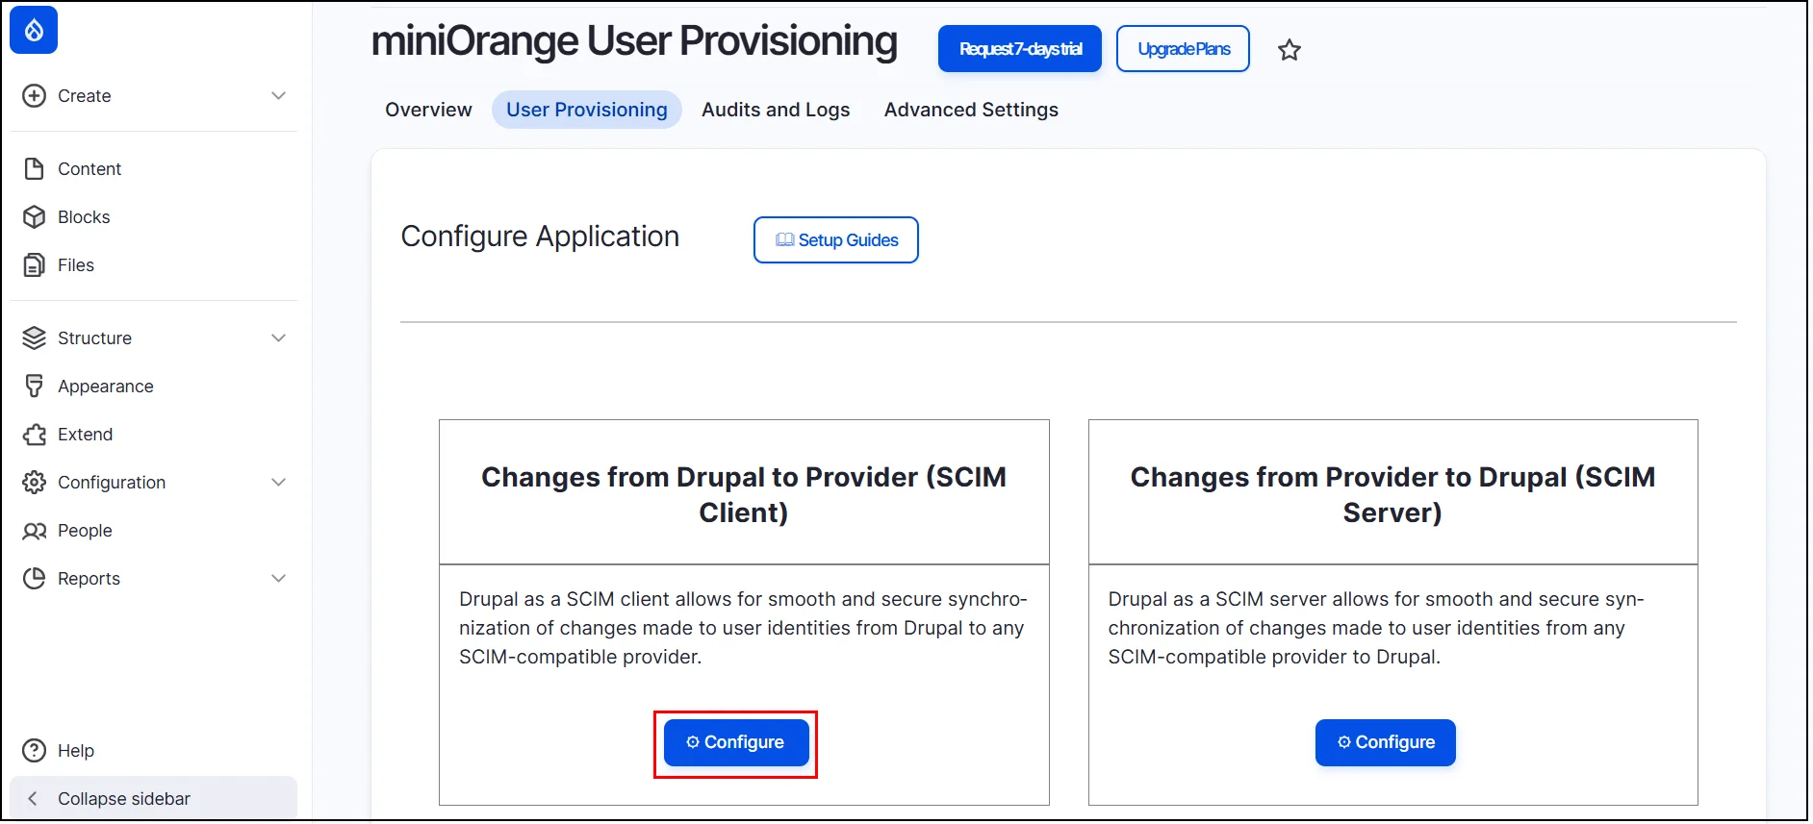Open the Overview tab

(x=428, y=110)
